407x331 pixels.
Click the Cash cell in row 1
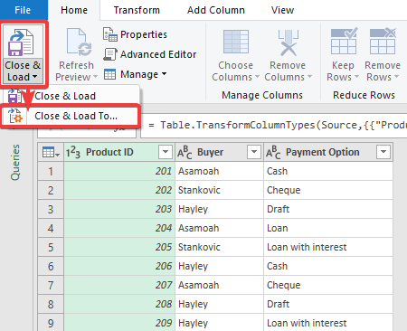(328, 171)
